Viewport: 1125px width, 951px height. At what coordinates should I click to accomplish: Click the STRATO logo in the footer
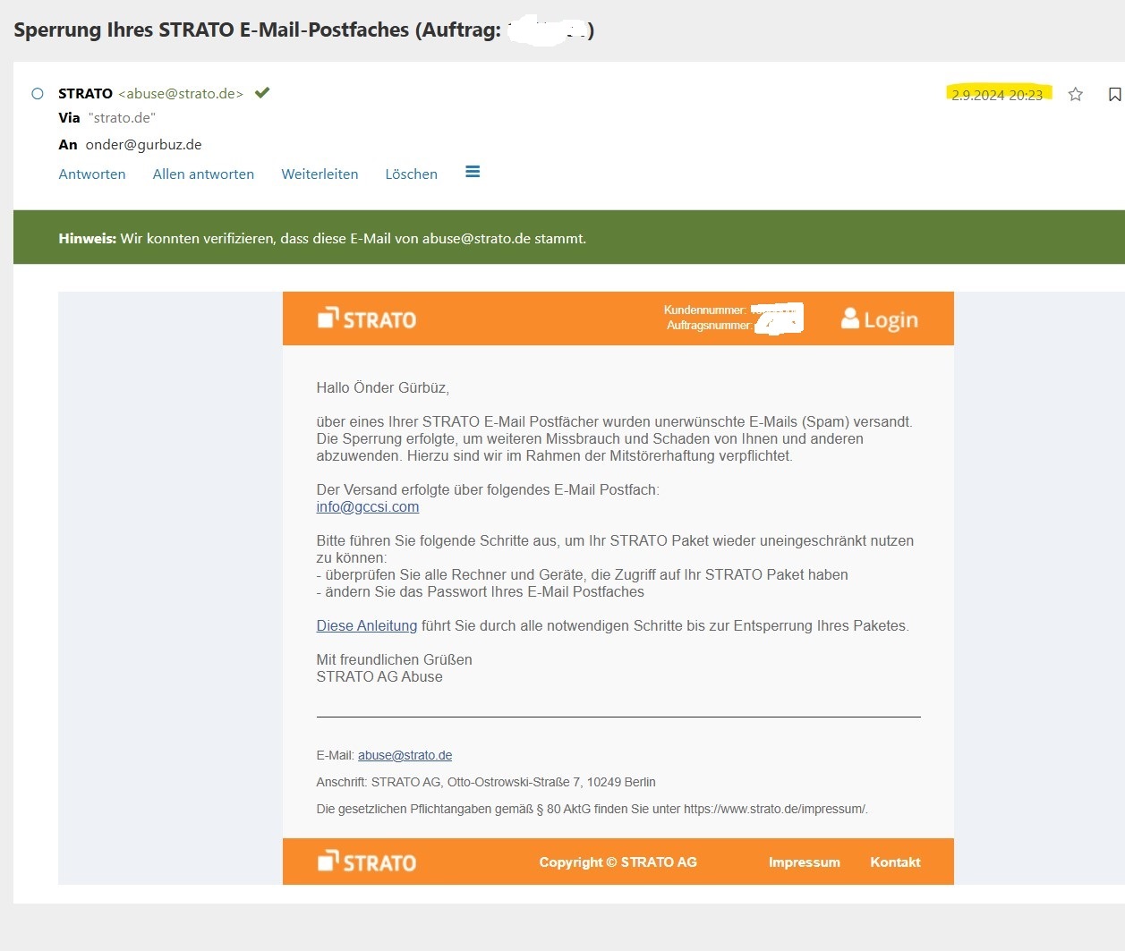(367, 862)
